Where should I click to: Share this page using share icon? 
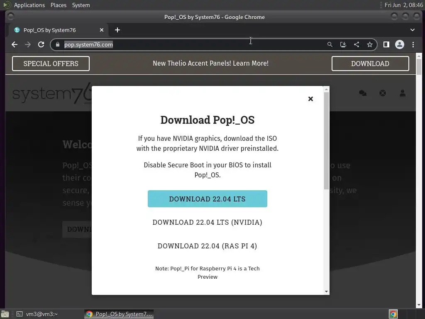click(357, 44)
